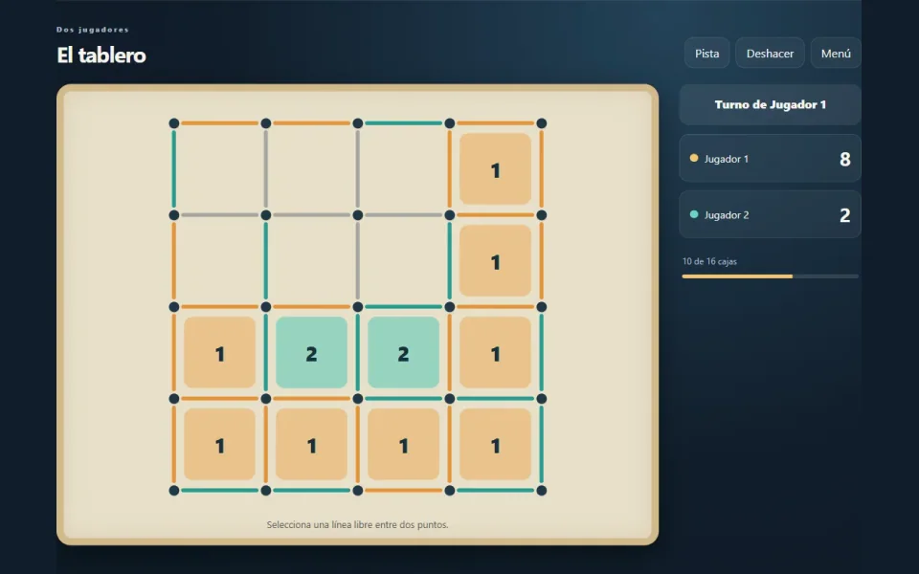This screenshot has height=574, width=919.
Task: Undo the last move with Deshacer
Action: click(770, 54)
